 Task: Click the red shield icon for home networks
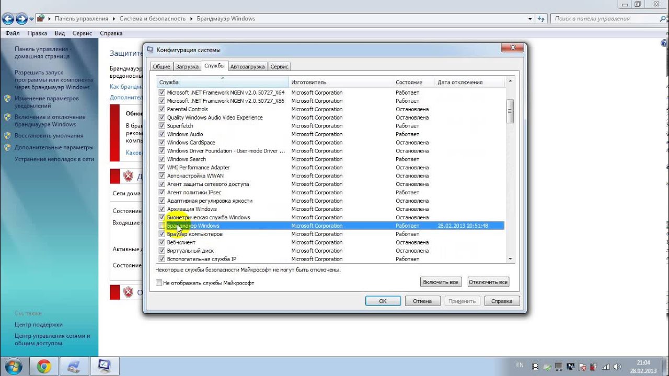(x=128, y=177)
